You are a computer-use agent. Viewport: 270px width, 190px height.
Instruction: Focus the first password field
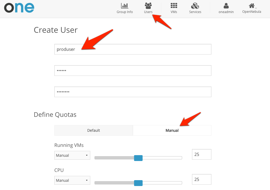pyautogui.click(x=133, y=71)
